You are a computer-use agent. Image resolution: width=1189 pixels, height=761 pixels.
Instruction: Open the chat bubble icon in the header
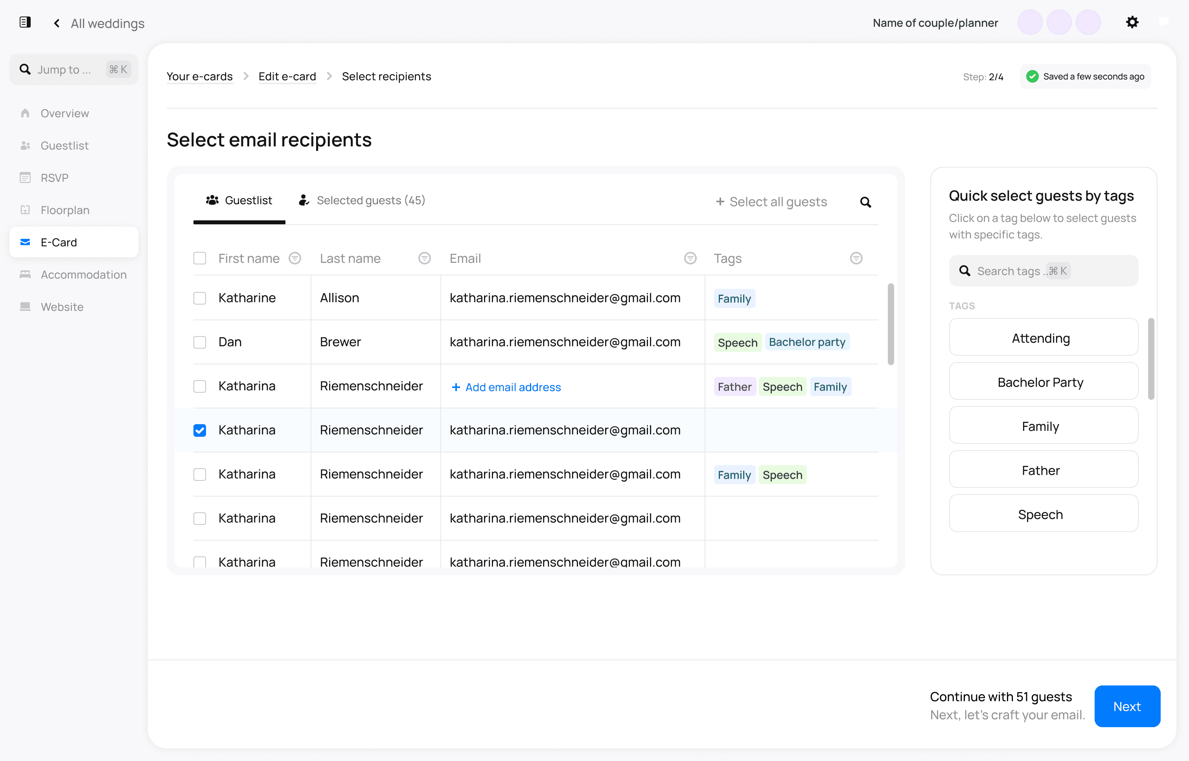click(x=1164, y=22)
